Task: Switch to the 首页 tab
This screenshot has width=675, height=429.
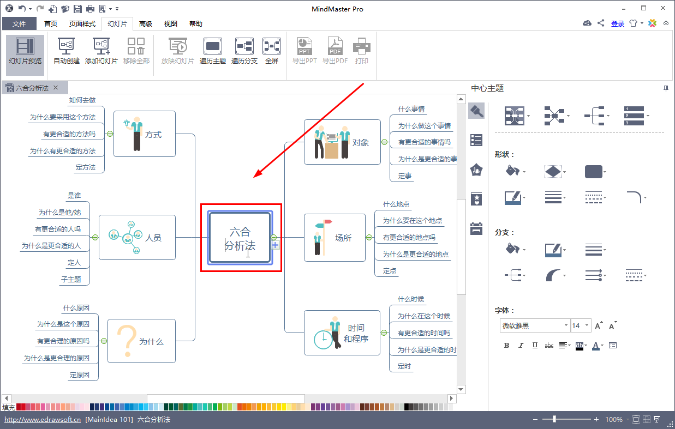Action: tap(51, 23)
